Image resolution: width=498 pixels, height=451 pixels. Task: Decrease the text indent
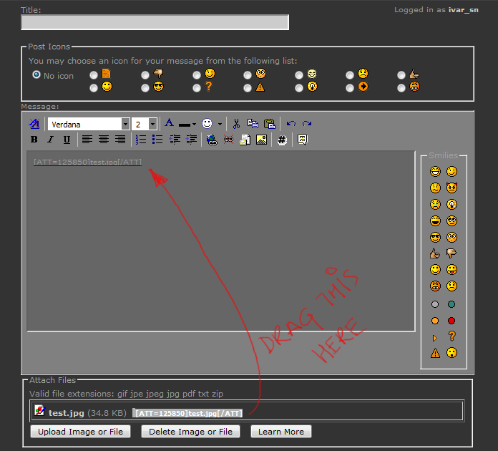[x=175, y=140]
